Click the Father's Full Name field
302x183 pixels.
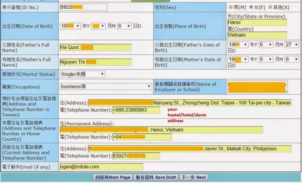coord(95,47)
